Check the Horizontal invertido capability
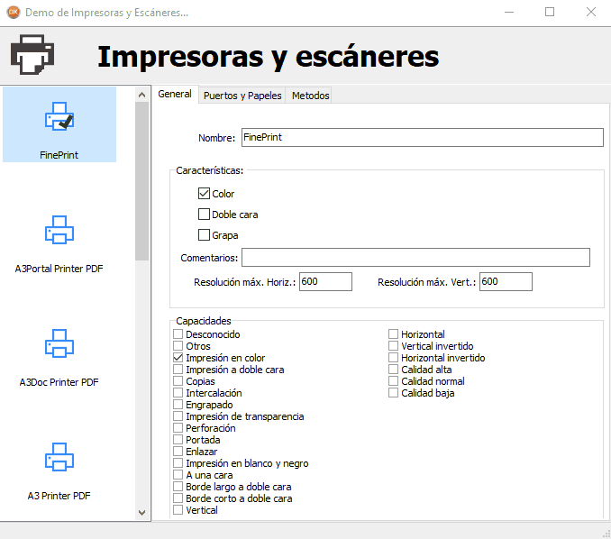 393,358
